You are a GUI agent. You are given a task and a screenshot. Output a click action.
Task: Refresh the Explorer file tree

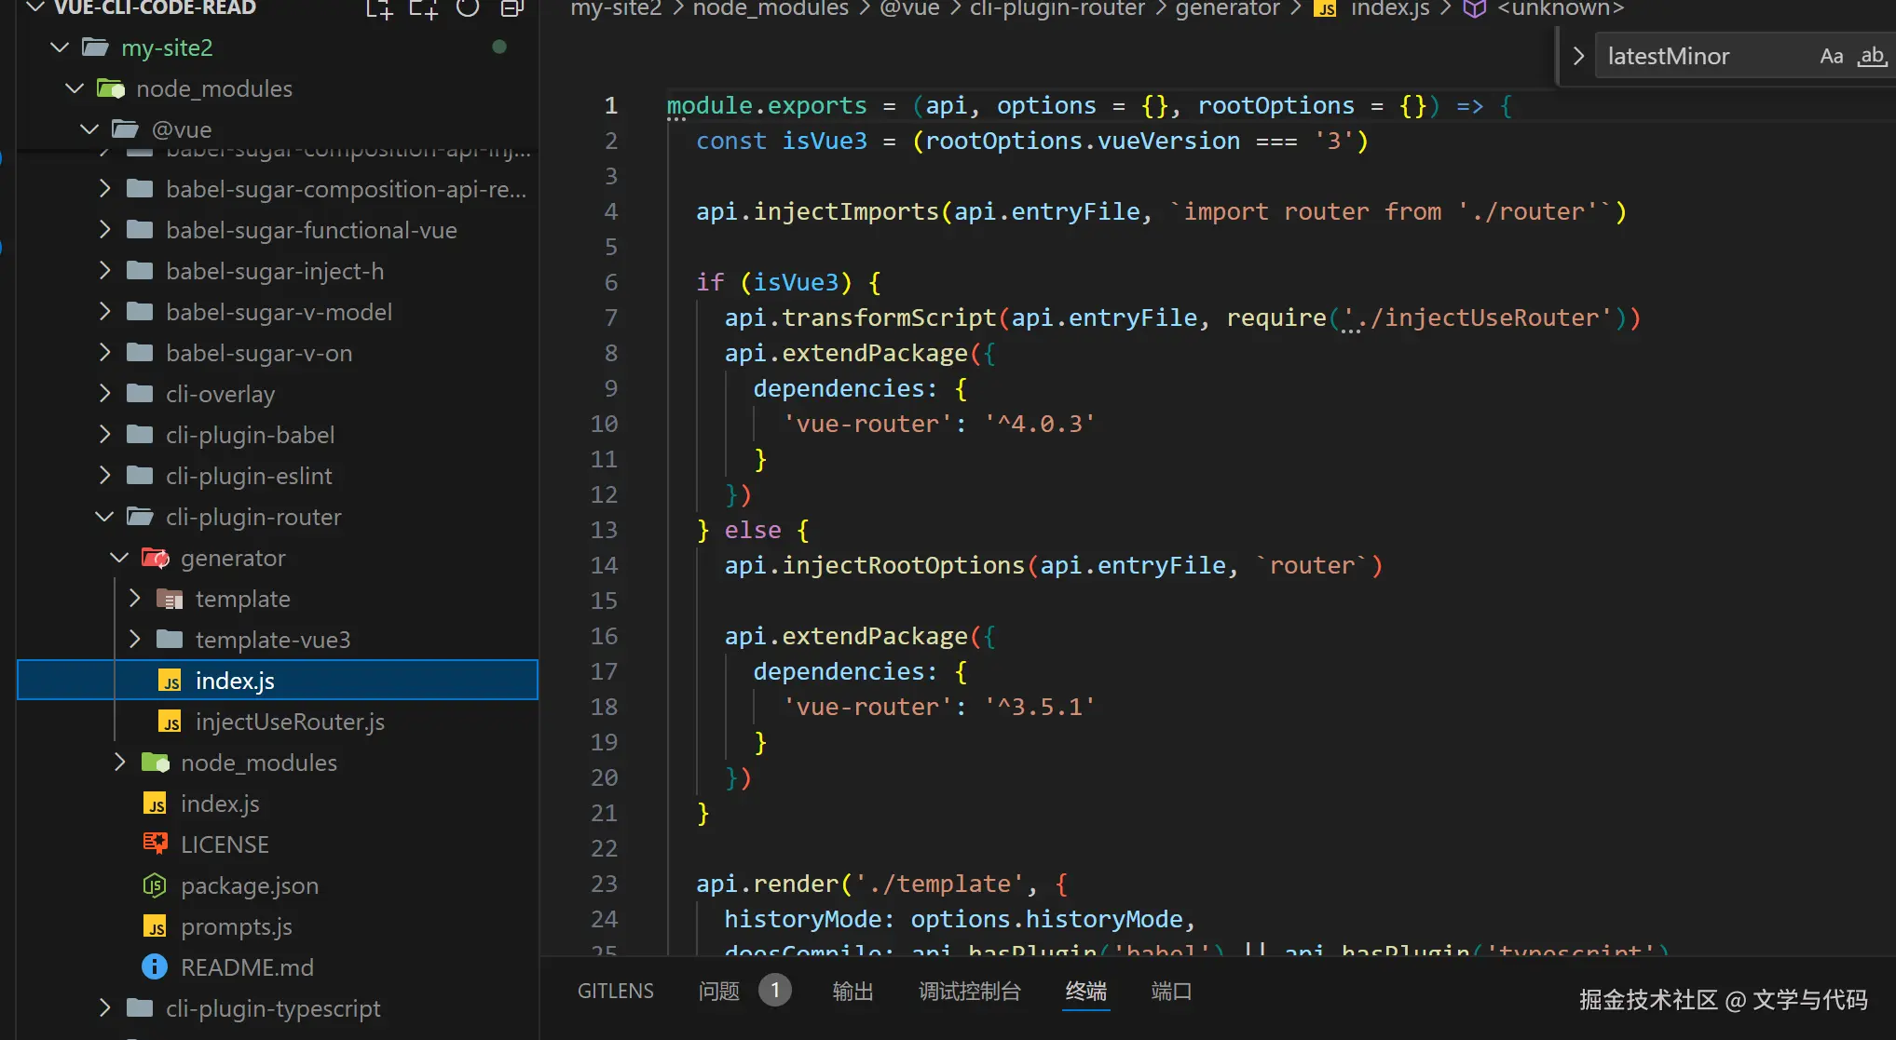[468, 9]
